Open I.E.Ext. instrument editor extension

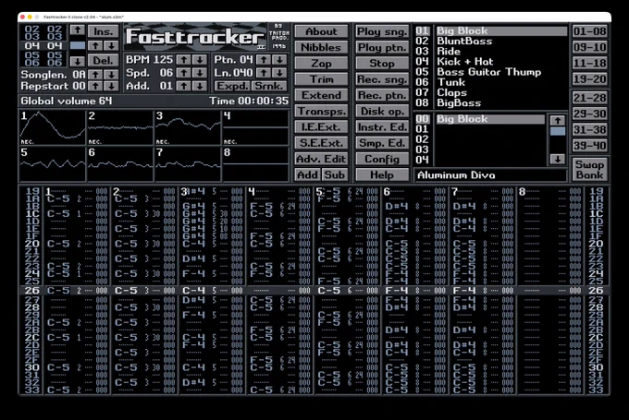(321, 127)
